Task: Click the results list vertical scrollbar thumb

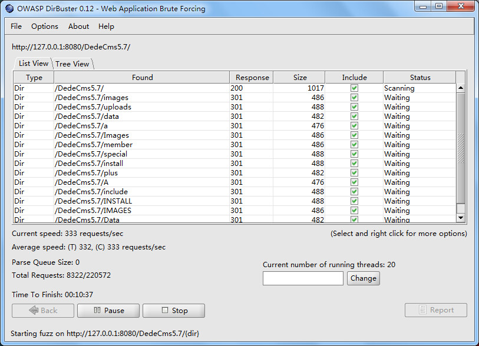Action: click(461, 147)
